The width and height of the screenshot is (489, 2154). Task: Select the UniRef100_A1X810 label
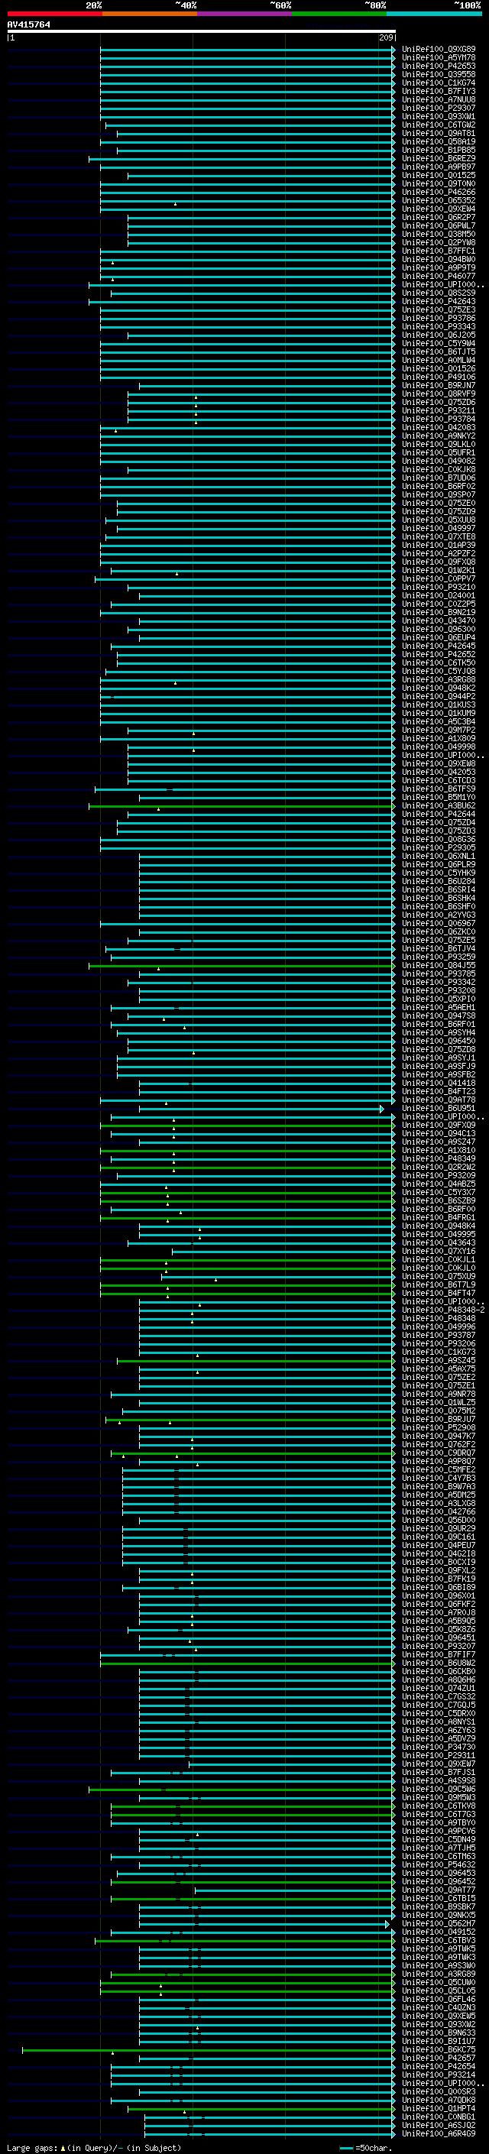[439, 1150]
